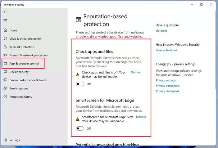Open the Privacy settings link
Image resolution: width=218 pixels, height=148 pixels.
pyautogui.click(x=166, y=80)
